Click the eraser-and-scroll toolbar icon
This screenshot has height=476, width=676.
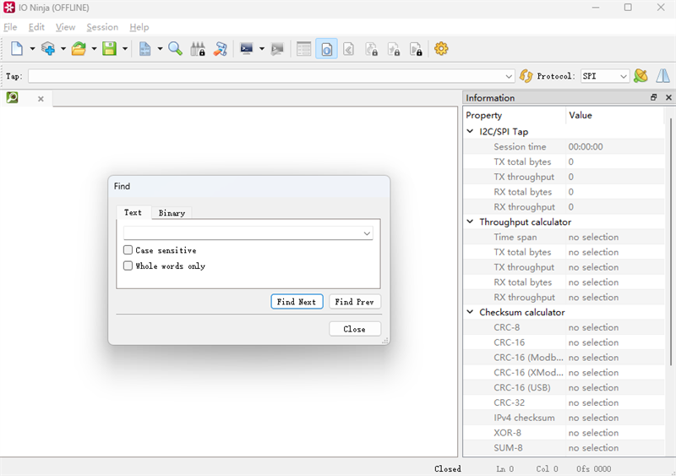221,49
